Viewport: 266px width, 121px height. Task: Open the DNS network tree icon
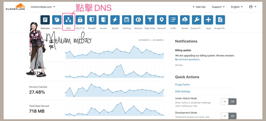pyautogui.click(x=68, y=20)
